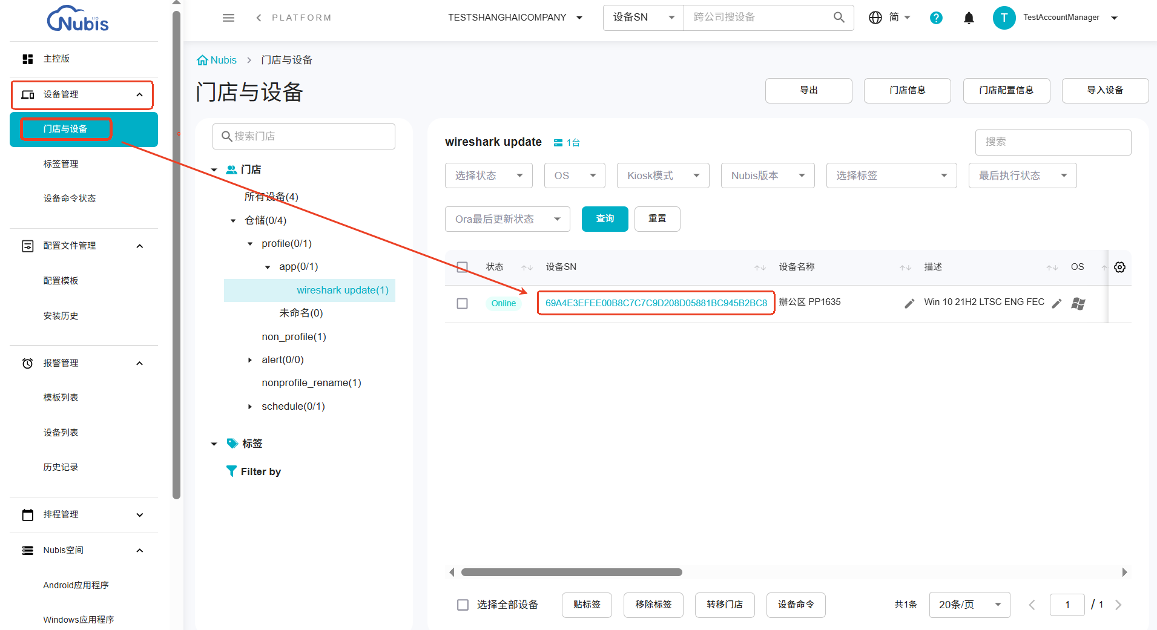Screen dimensions: 1157x630
Task: Click the Nubis logo
Action: tap(78, 18)
